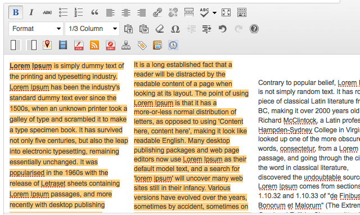Click "McClintock" in the third column
This screenshot has height=215, width=360.
[300, 120]
